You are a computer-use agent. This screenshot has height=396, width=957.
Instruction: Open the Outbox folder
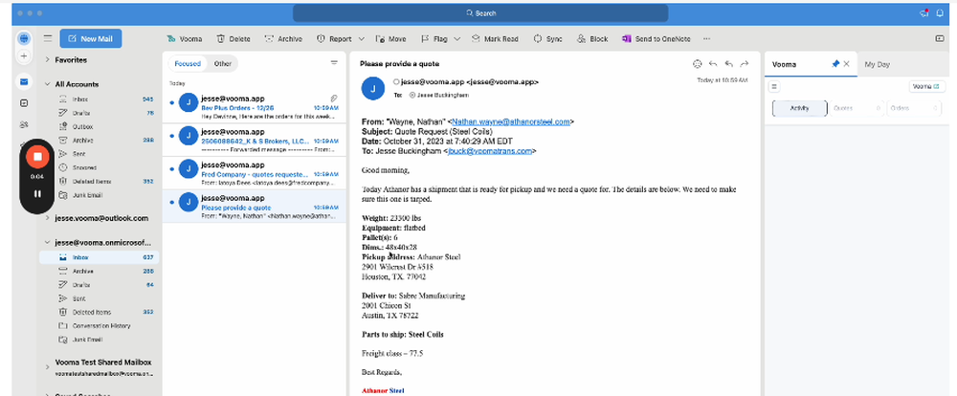99,126
